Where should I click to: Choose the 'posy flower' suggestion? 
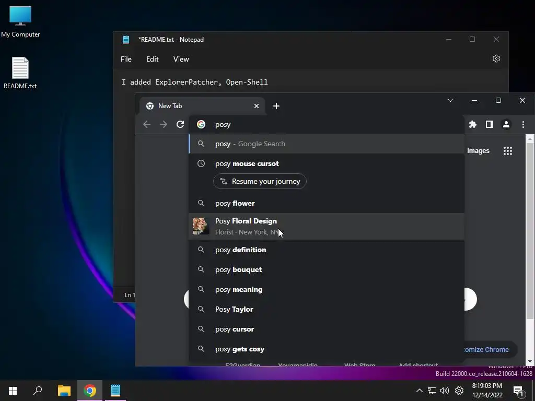[327, 203]
